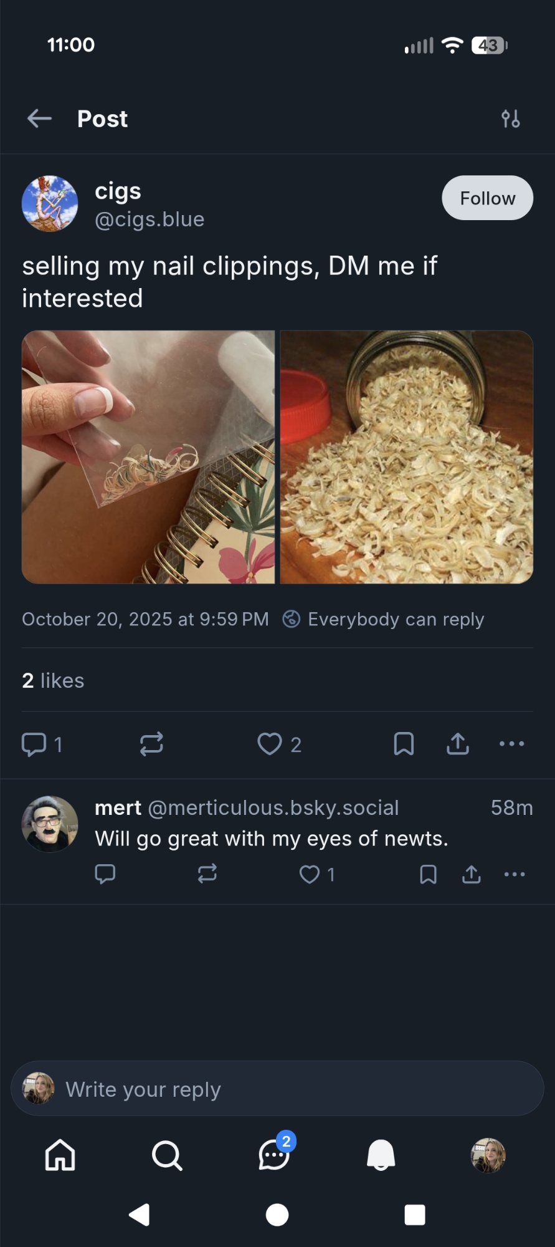Image resolution: width=555 pixels, height=1247 pixels.
Task: Open cigs profile avatar
Action: [50, 204]
